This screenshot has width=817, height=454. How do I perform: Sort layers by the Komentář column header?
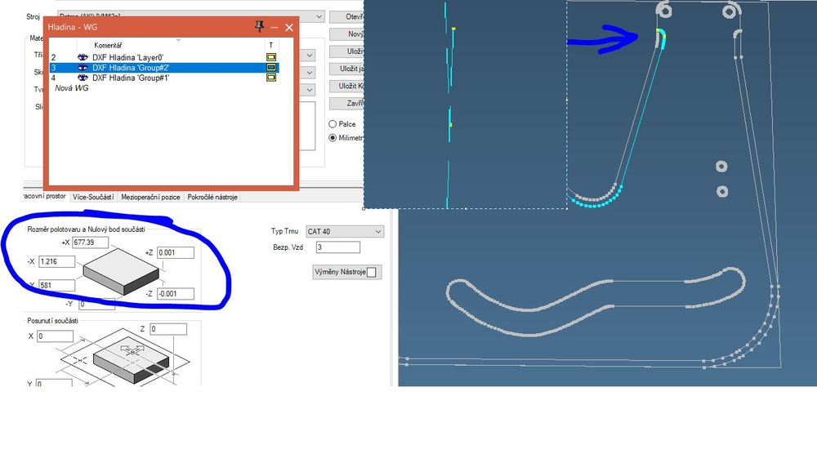tap(108, 45)
